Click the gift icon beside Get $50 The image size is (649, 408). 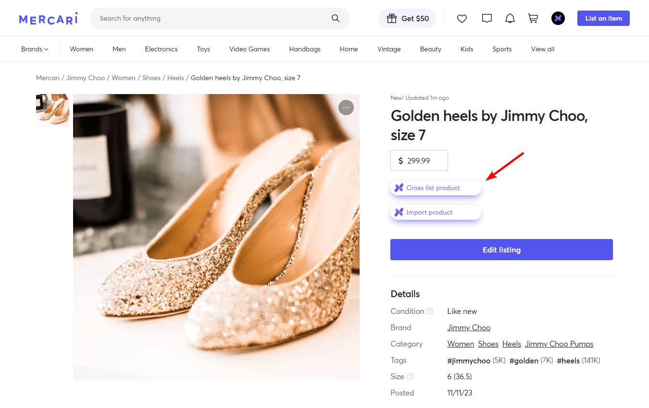click(x=392, y=18)
